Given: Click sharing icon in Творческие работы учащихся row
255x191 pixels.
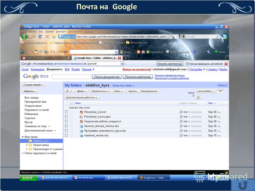Looking at the screenshot, I should point(181,121).
